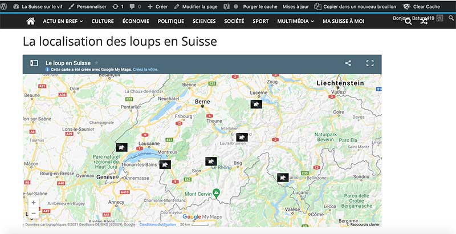Toggle the map legend sidebar panel
Viewport: 456px width, 234px height.
tap(34, 63)
